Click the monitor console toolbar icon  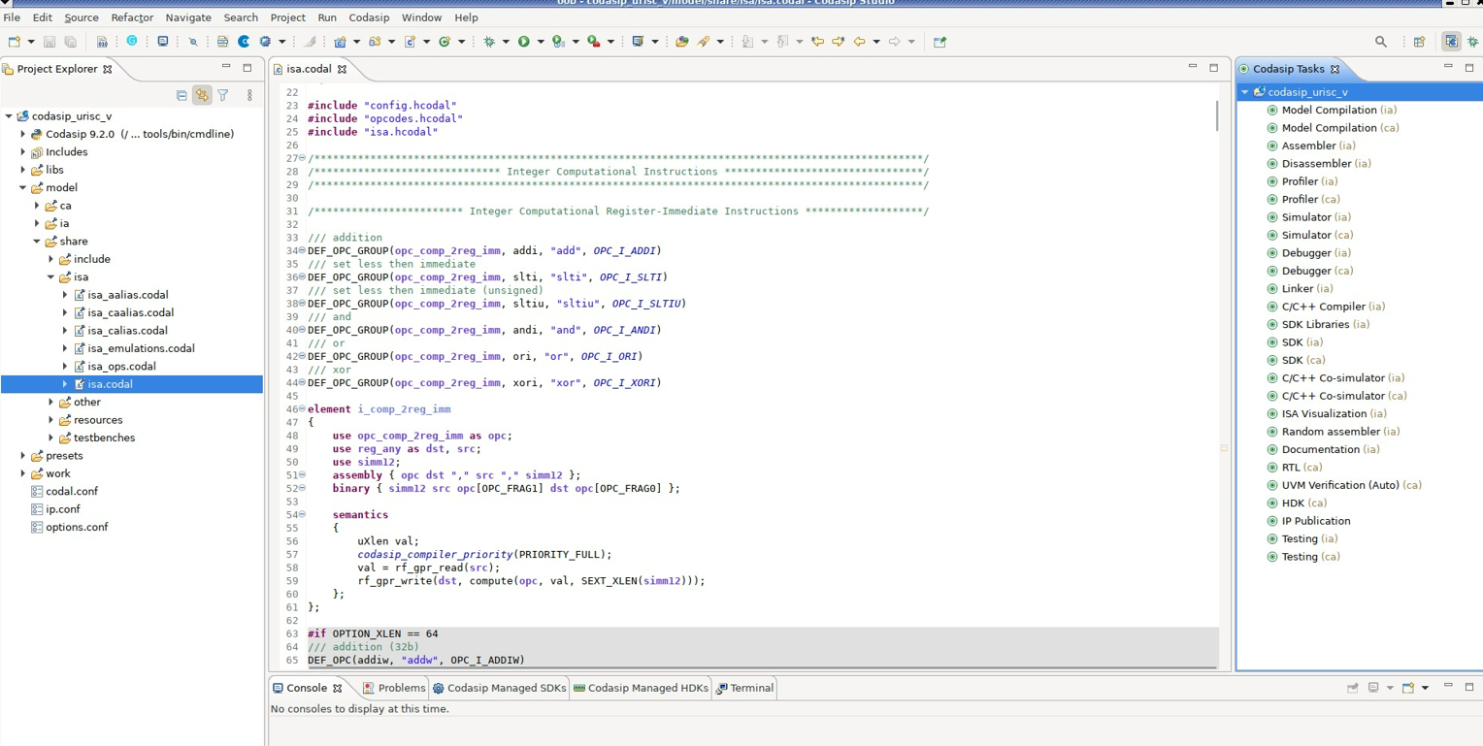(x=162, y=42)
